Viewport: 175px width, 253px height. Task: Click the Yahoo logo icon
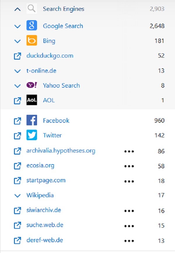tap(32, 85)
